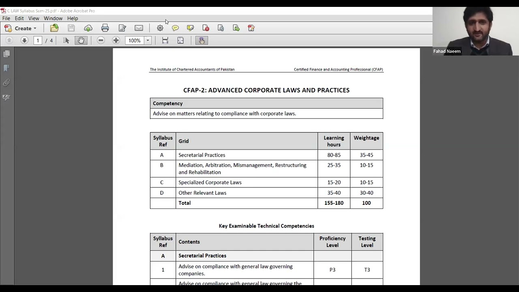The width and height of the screenshot is (519, 292).
Task: Open the Window menu
Action: coord(53,18)
